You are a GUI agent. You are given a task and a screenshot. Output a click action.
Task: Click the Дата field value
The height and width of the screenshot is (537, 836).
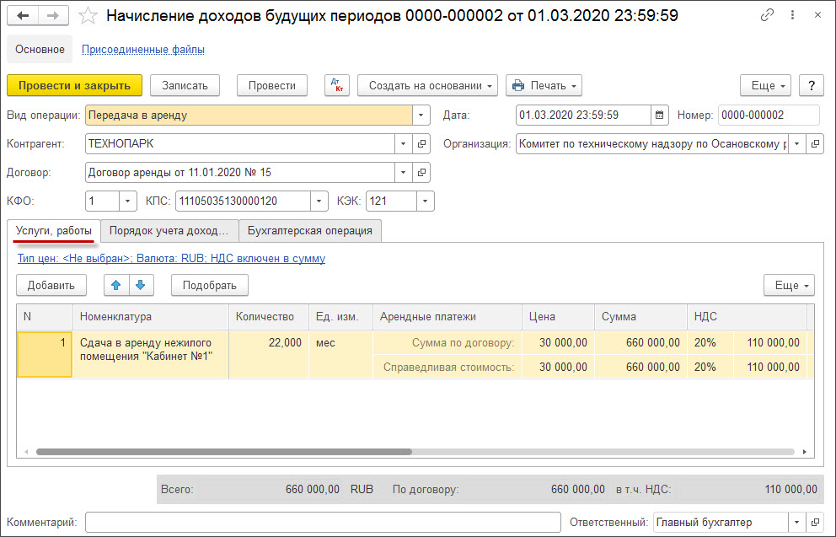coord(583,115)
